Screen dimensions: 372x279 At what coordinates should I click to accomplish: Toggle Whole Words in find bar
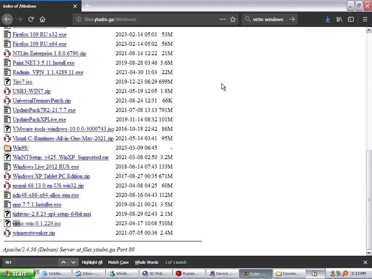pos(147,262)
